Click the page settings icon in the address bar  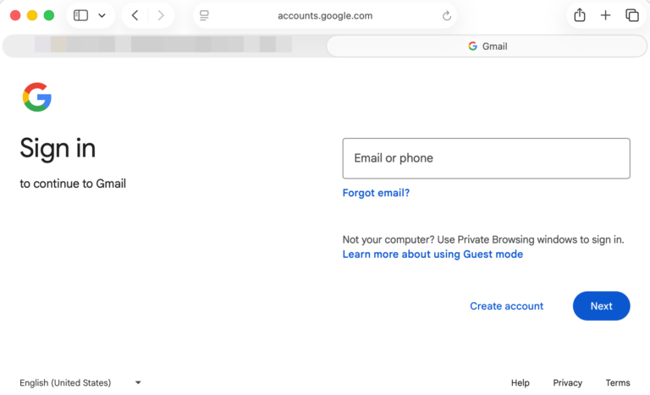pyautogui.click(x=204, y=15)
